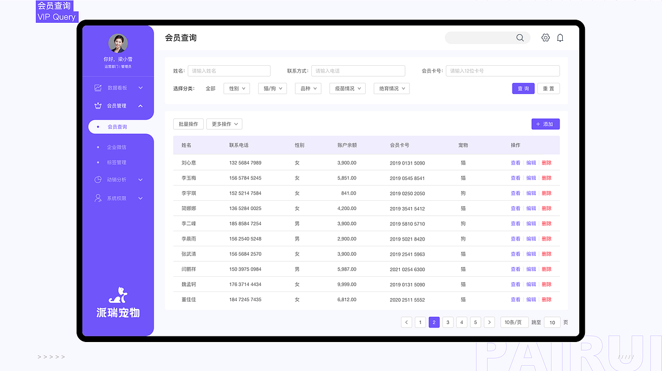662x371 pixels.
Task: Go to page 2
Action: coord(434,322)
